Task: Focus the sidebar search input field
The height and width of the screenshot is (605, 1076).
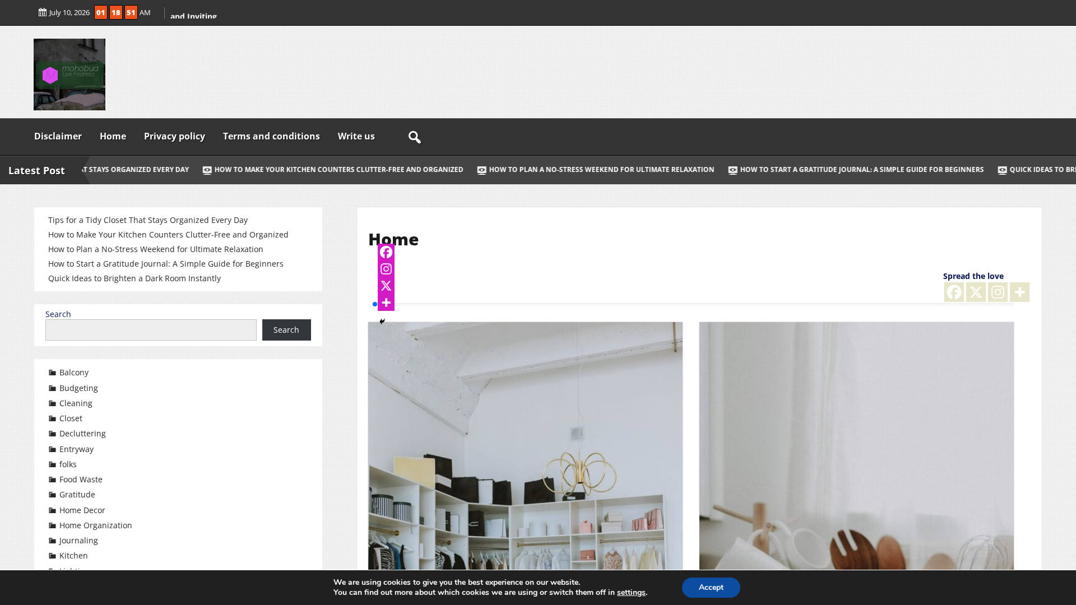Action: pos(151,330)
